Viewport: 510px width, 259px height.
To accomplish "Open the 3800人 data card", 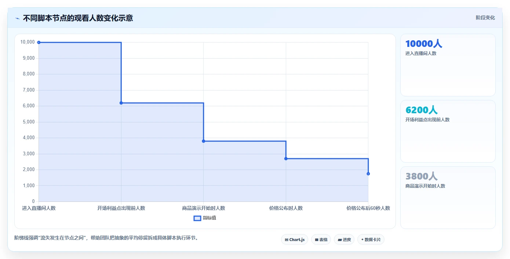I will [x=448, y=197].
